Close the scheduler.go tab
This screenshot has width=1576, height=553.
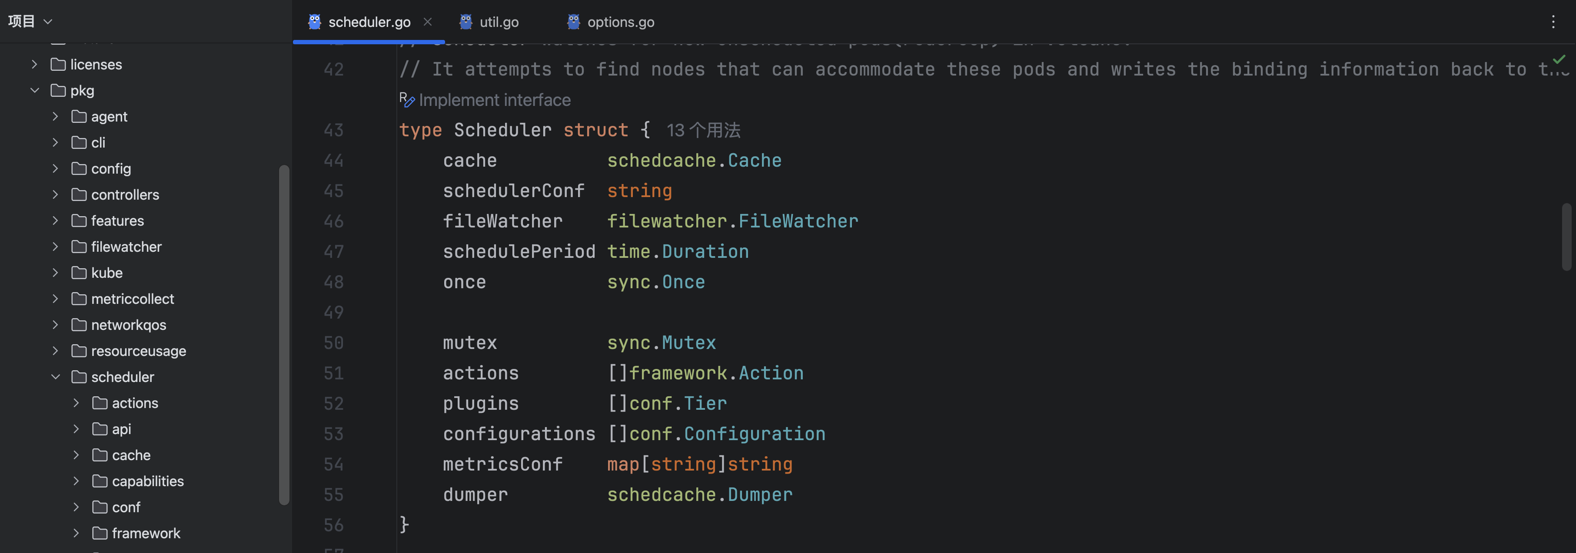(x=428, y=22)
